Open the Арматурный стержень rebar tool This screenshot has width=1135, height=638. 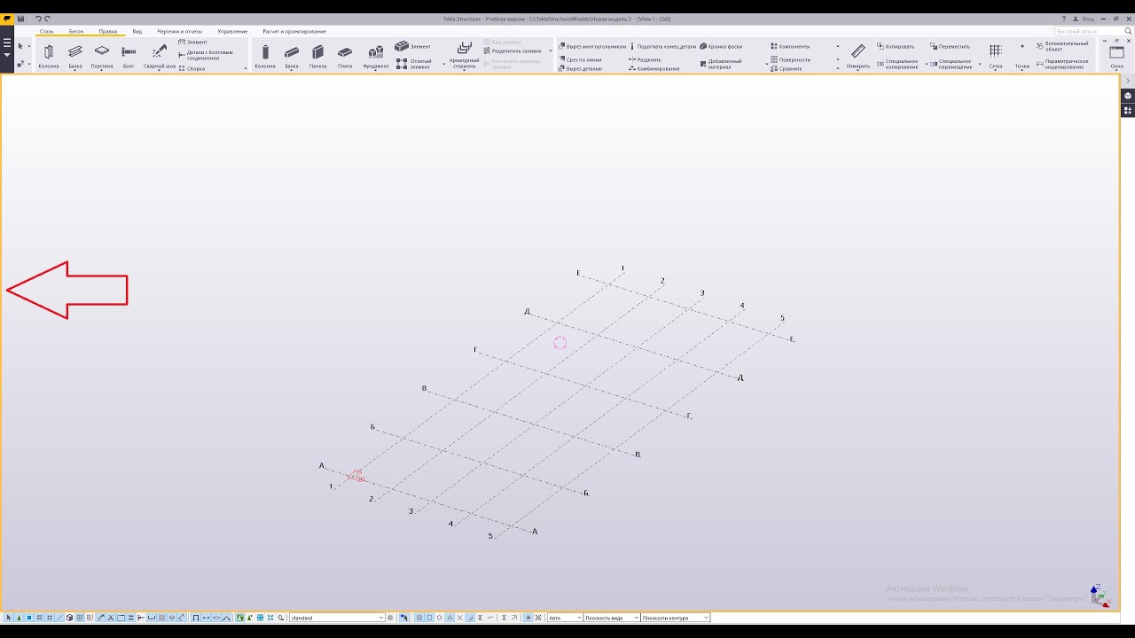[464, 55]
